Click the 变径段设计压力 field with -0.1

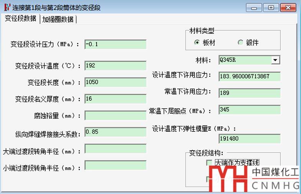point(115,45)
